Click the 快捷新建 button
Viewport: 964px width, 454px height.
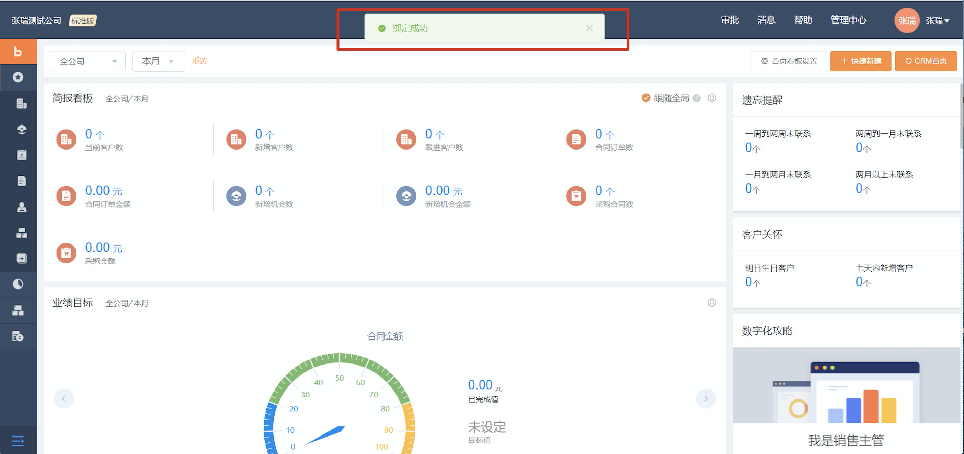[x=860, y=61]
